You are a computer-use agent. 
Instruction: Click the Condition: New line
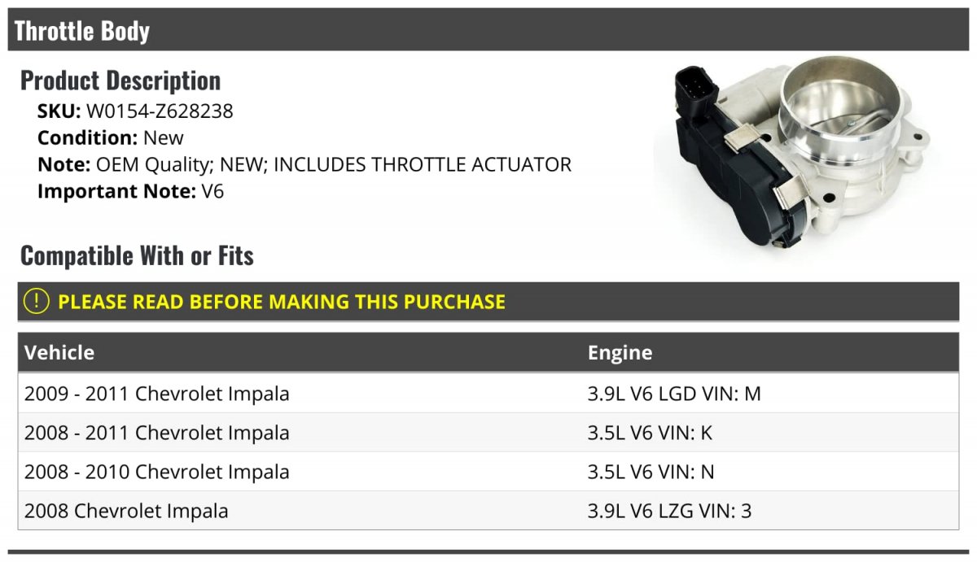tap(111, 137)
